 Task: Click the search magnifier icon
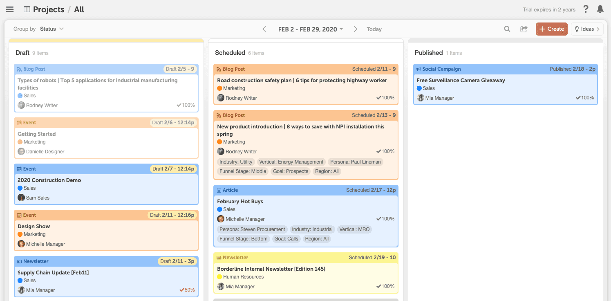(x=507, y=29)
